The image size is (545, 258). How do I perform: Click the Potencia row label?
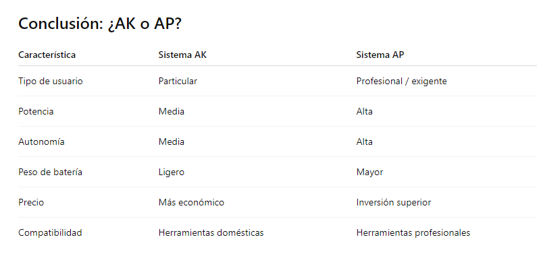click(x=36, y=111)
